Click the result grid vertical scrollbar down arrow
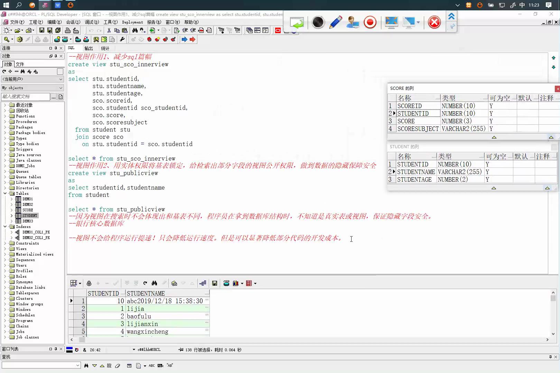The height and width of the screenshot is (373, 560). click(553, 334)
